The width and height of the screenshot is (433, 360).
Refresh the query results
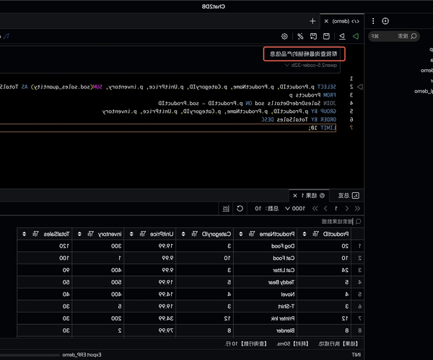pos(240,208)
